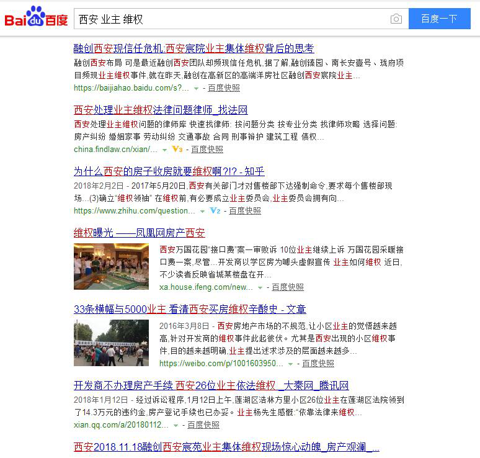Expand arrow beside china.findlaw.cn URL
This screenshot has width=480, height=458.
tap(165, 150)
